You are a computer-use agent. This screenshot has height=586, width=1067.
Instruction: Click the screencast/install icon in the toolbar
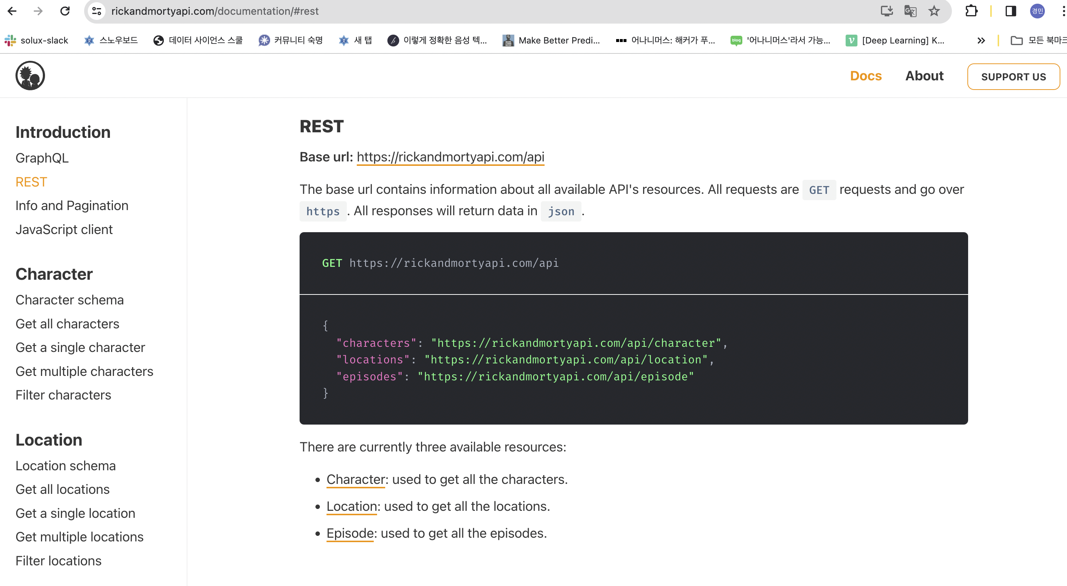[887, 11]
